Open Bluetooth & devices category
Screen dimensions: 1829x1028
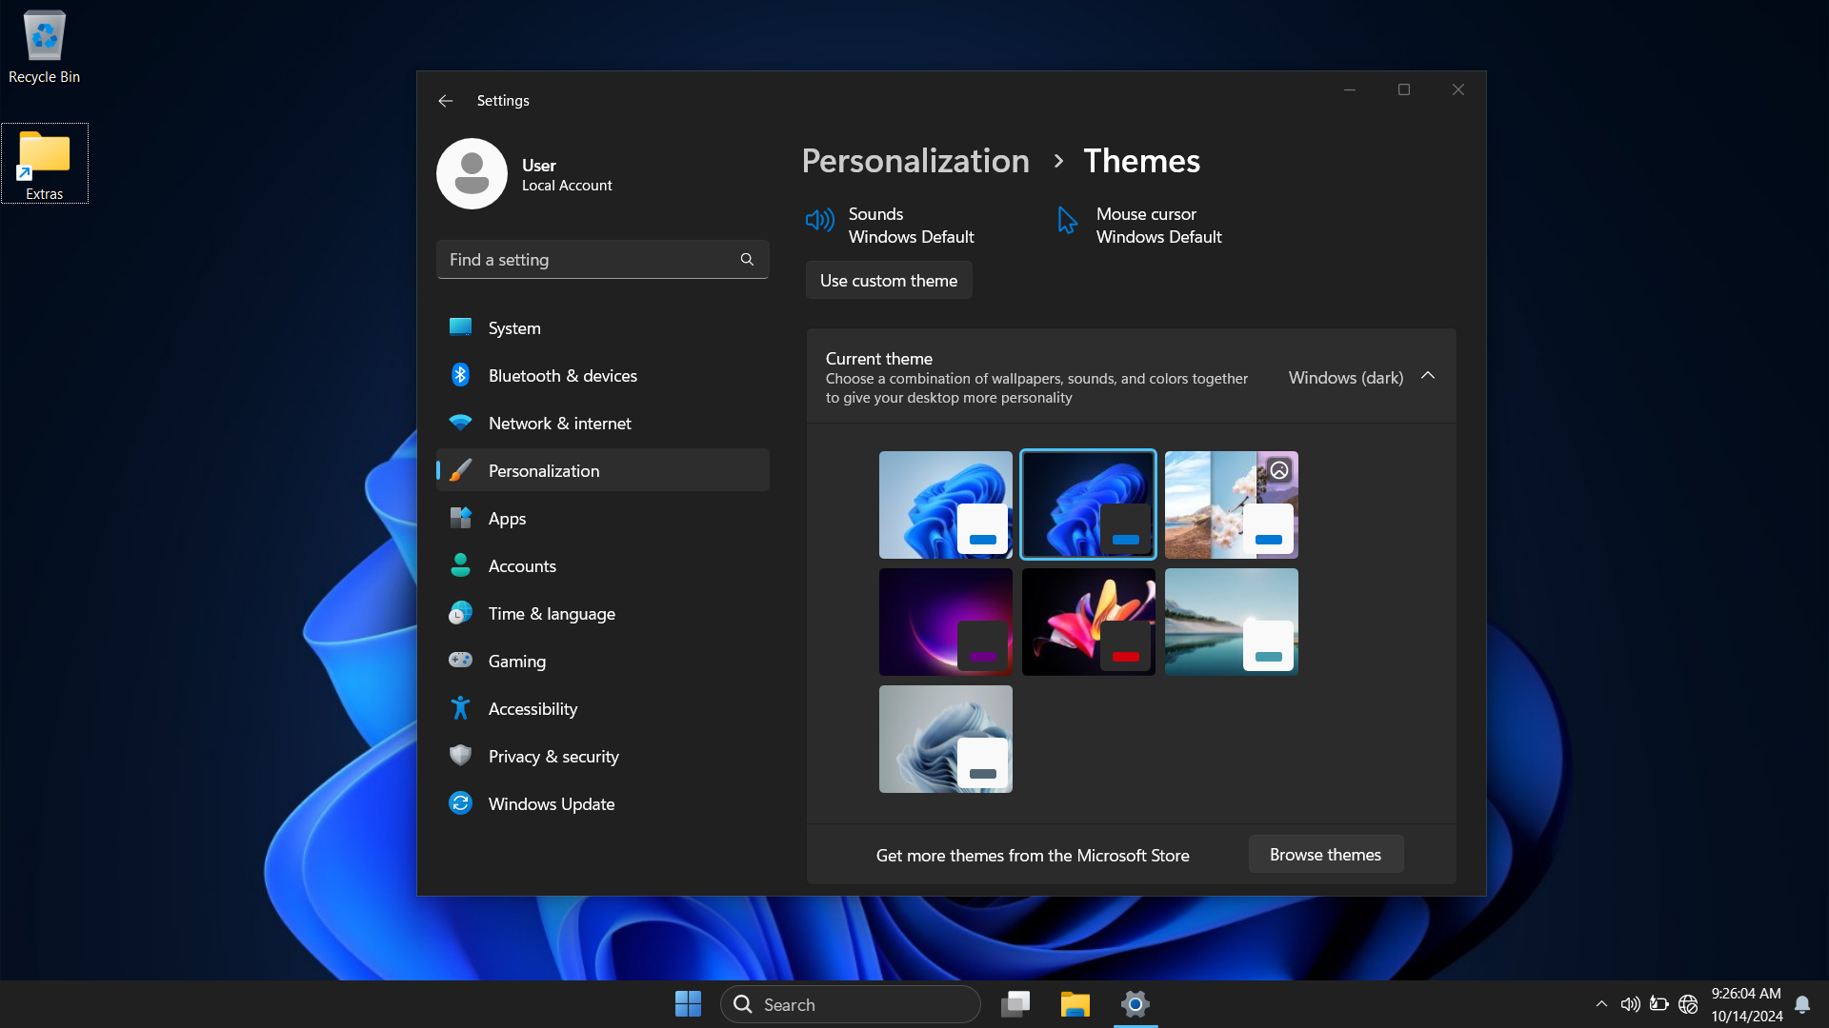pyautogui.click(x=603, y=375)
